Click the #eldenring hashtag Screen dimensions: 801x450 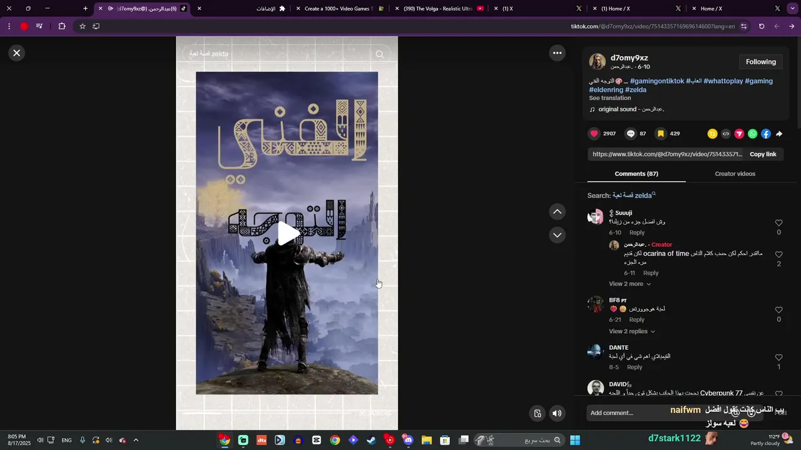point(606,90)
